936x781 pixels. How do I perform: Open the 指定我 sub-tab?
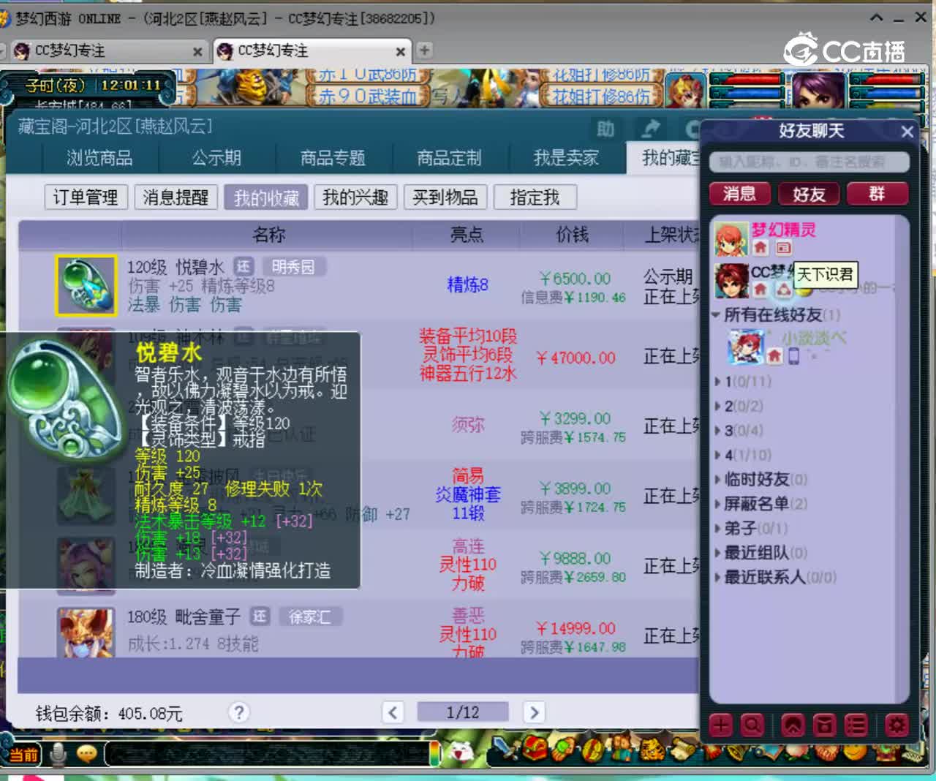pyautogui.click(x=535, y=197)
